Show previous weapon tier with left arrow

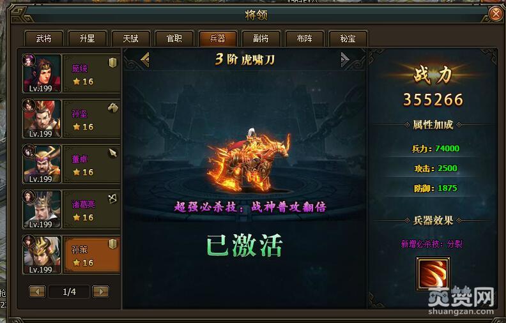[145, 59]
